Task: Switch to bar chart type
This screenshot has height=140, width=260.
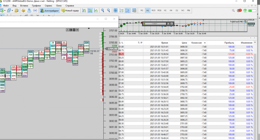Action: click(84, 11)
